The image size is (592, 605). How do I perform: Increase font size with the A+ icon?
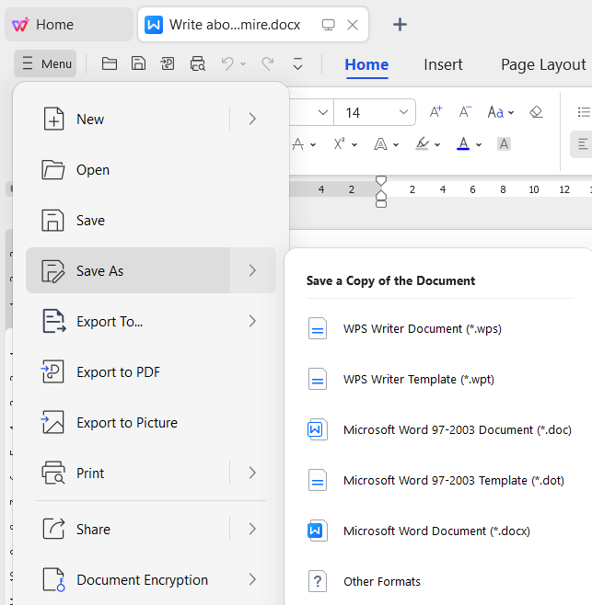(436, 112)
